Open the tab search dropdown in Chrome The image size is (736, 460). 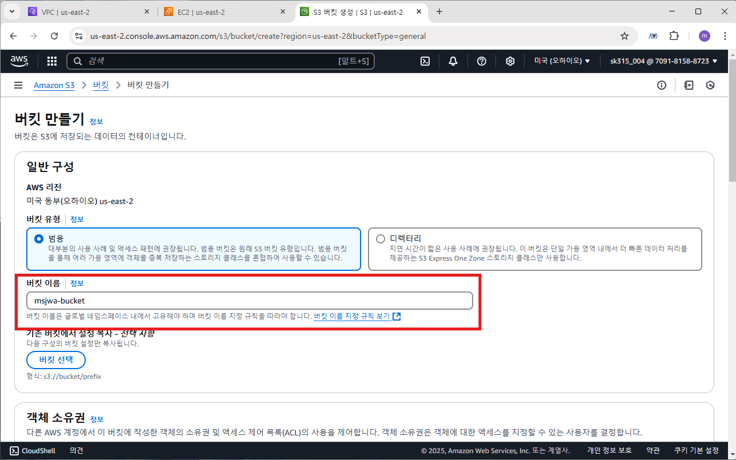13,11
